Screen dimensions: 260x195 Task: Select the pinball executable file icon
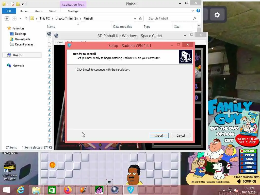click(x=49, y=34)
